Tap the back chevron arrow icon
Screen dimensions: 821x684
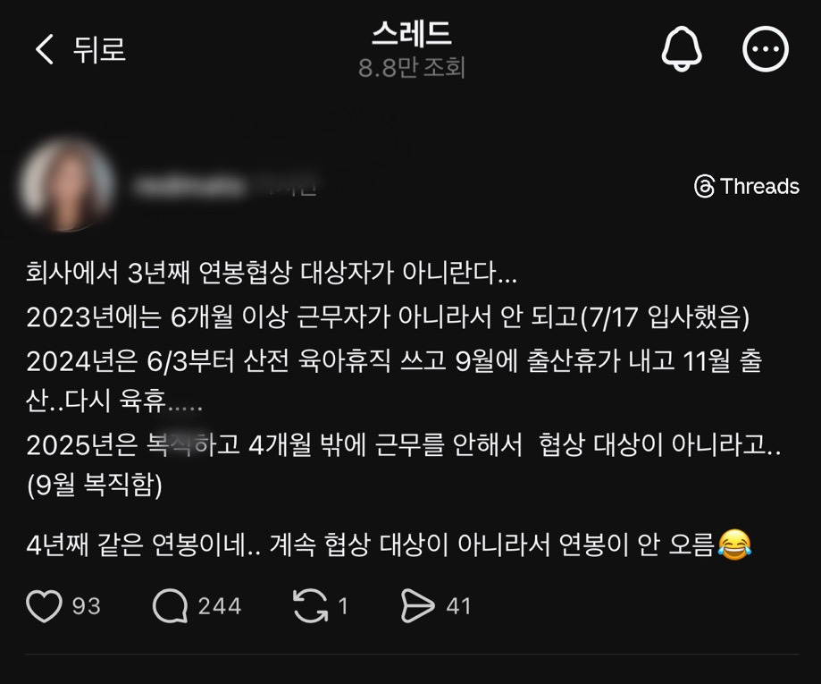[x=45, y=49]
